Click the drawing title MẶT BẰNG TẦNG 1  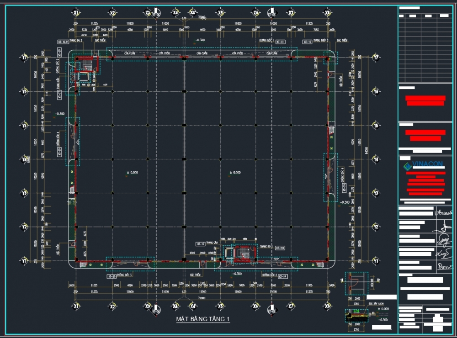click(203, 319)
